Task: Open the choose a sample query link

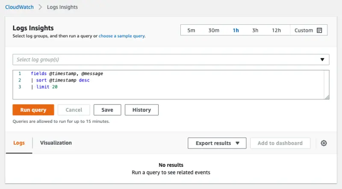Action: [122, 36]
